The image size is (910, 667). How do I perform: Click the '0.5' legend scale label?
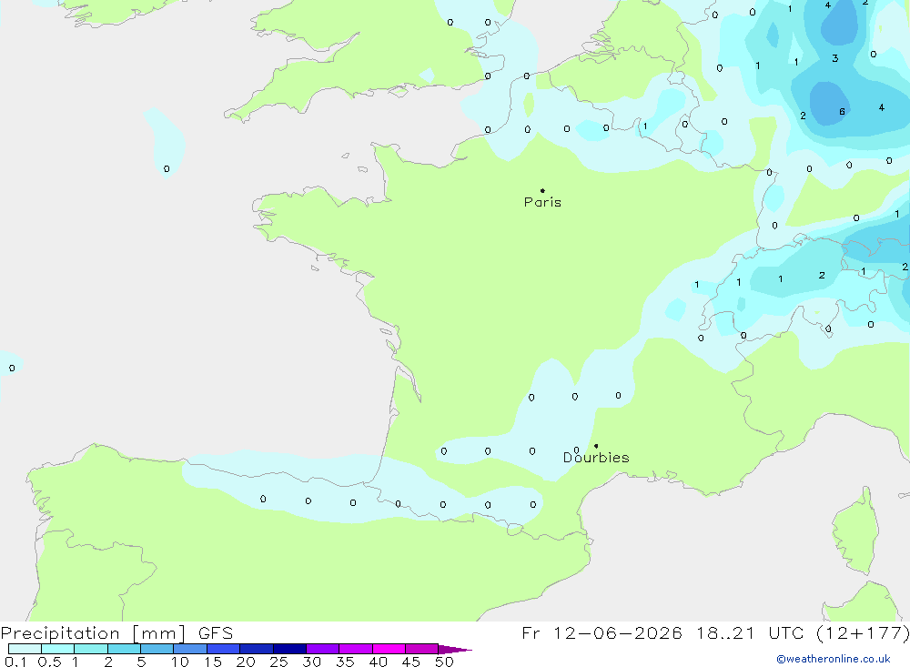[49, 662]
